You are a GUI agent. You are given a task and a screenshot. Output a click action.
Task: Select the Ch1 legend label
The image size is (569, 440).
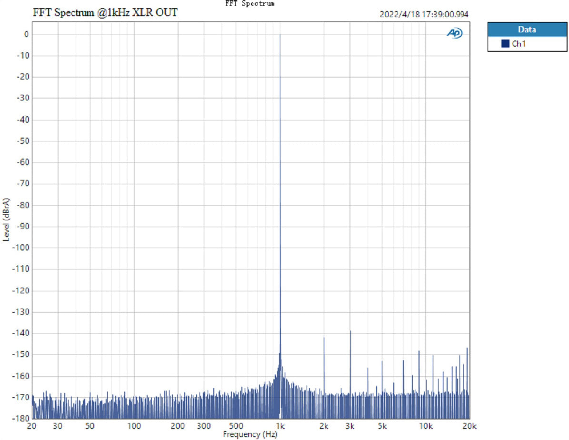pyautogui.click(x=518, y=44)
